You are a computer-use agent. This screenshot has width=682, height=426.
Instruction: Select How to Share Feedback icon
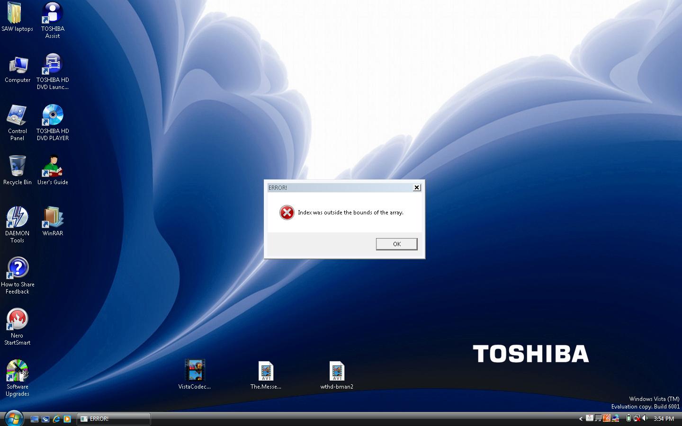18,276
